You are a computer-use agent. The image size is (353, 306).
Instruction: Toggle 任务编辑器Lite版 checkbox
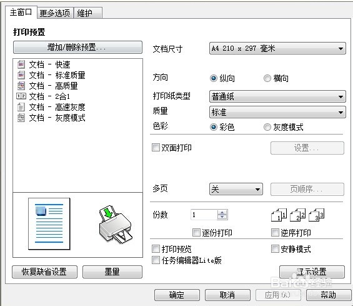156,260
